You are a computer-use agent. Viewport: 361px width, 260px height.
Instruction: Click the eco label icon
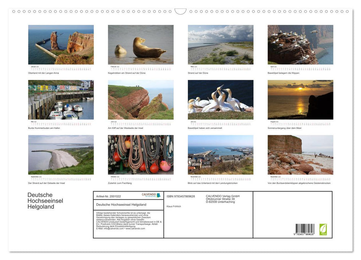click(323, 229)
